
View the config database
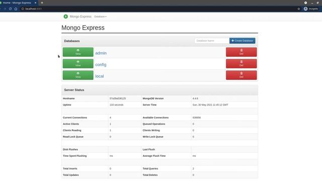[78, 64]
